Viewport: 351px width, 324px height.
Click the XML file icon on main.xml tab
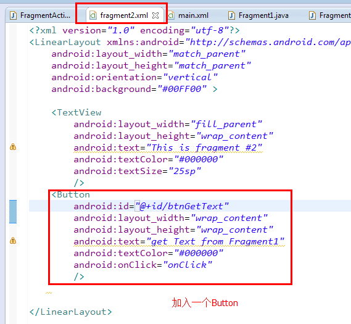tap(171, 15)
